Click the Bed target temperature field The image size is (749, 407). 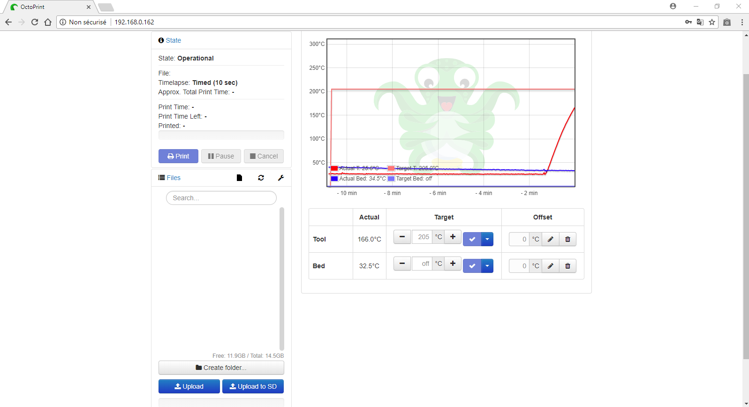tap(422, 264)
